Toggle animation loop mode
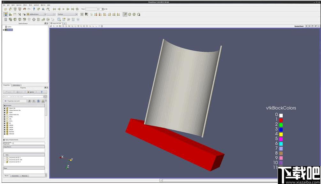The image size is (321, 184). 77,9
